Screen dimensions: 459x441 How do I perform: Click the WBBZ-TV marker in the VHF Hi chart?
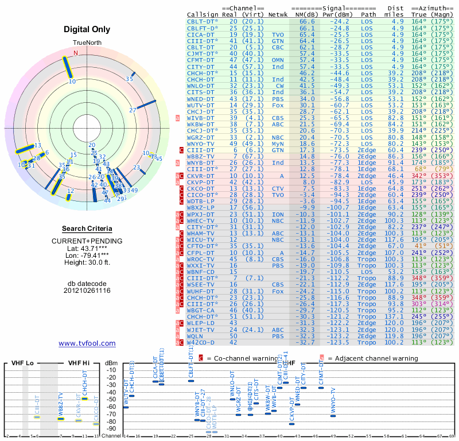click(61, 419)
